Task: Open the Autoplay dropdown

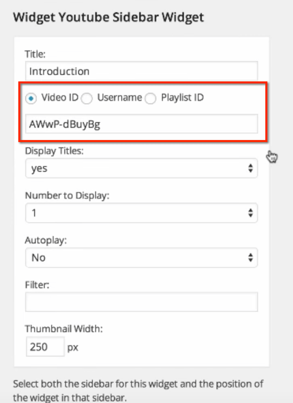Action: (x=141, y=258)
